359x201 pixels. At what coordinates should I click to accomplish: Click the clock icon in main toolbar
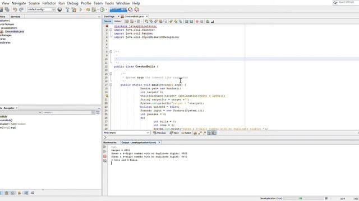pos(102,9)
